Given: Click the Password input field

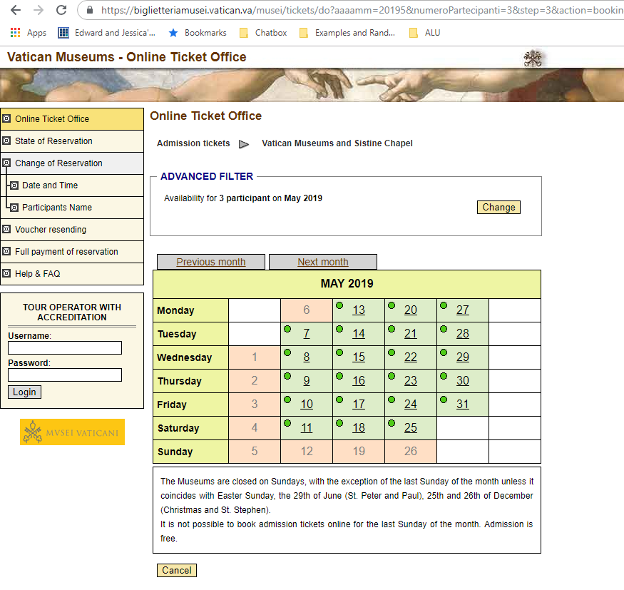Looking at the screenshot, I should pos(65,375).
